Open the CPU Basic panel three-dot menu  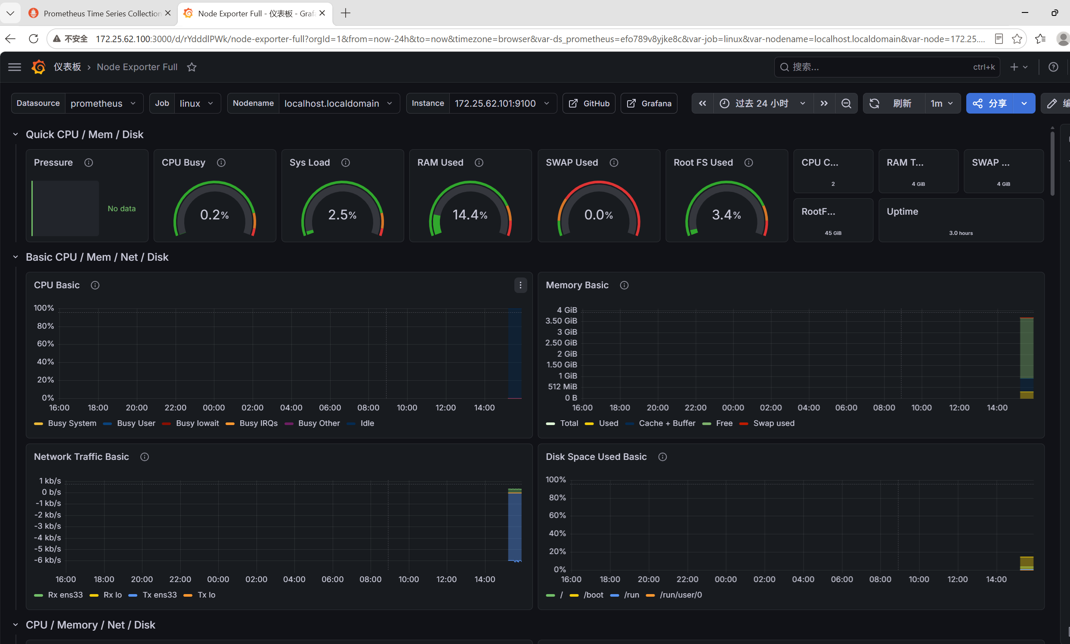click(x=520, y=285)
